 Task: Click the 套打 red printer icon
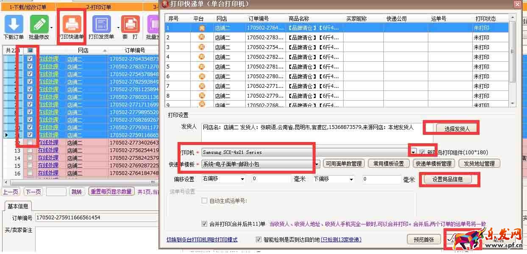click(x=130, y=25)
